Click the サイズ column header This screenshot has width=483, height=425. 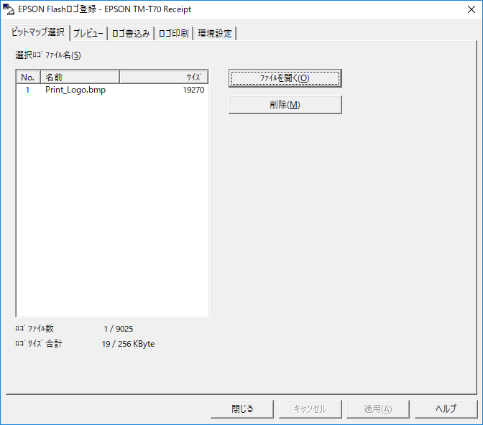[164, 77]
